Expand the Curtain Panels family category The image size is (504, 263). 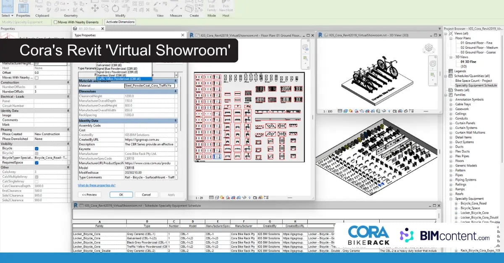(x=451, y=123)
